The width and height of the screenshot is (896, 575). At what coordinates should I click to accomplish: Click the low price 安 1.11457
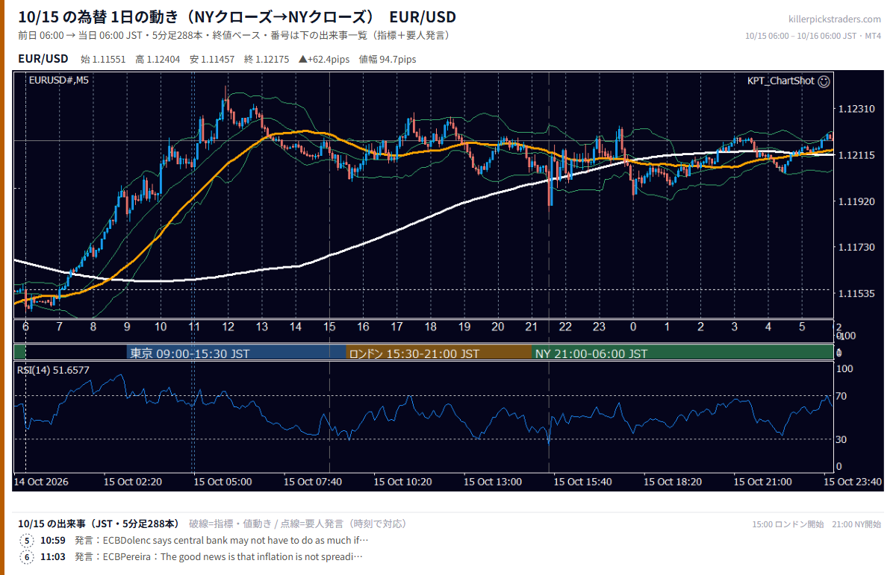click(x=212, y=59)
